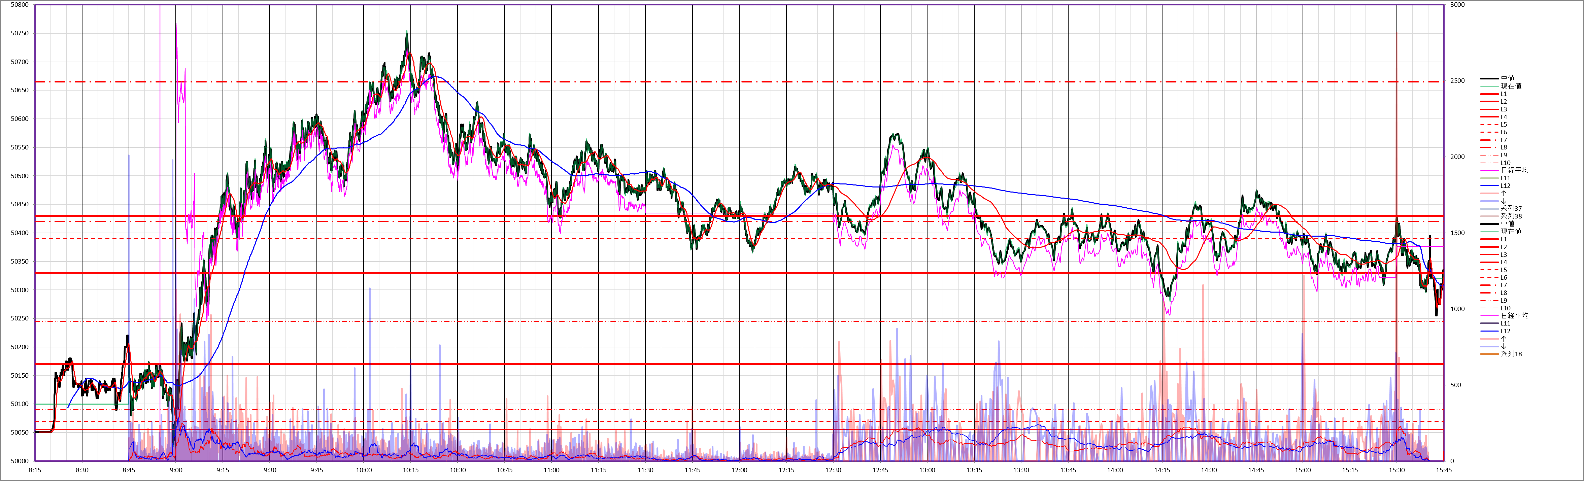This screenshot has width=1584, height=481.
Task: Click the 12:30 time axis label
Action: (833, 471)
